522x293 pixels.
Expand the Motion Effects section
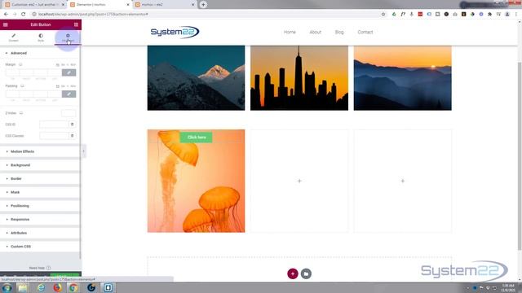pyautogui.click(x=40, y=151)
